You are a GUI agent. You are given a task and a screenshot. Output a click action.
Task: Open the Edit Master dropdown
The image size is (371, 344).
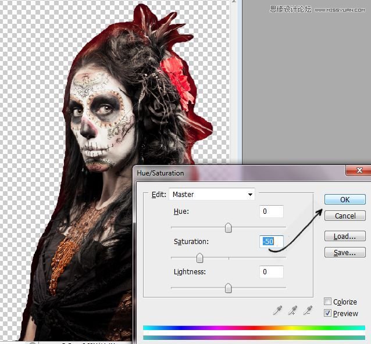[212, 194]
